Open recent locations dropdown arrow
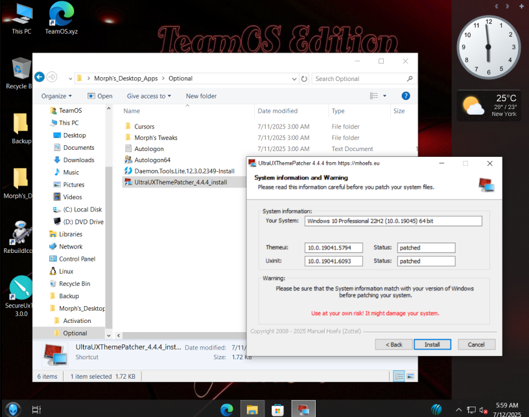Screen dimensions: 529x417 tap(70, 78)
